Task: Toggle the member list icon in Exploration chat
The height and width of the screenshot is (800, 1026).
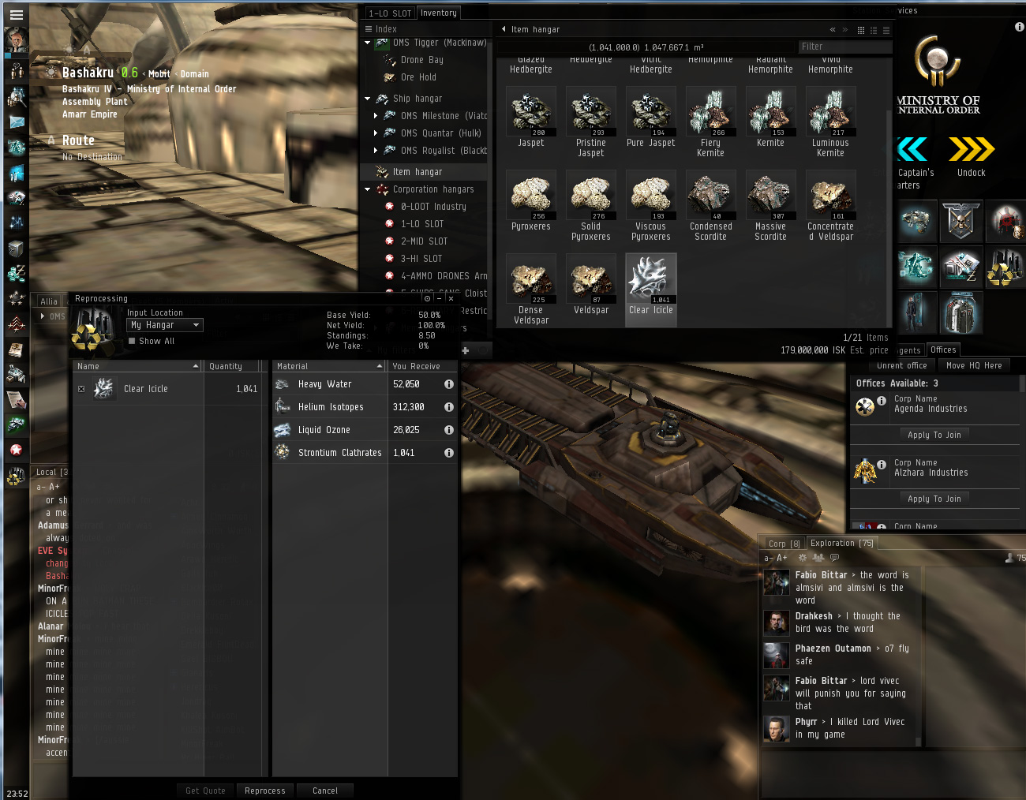Action: pyautogui.click(x=818, y=558)
